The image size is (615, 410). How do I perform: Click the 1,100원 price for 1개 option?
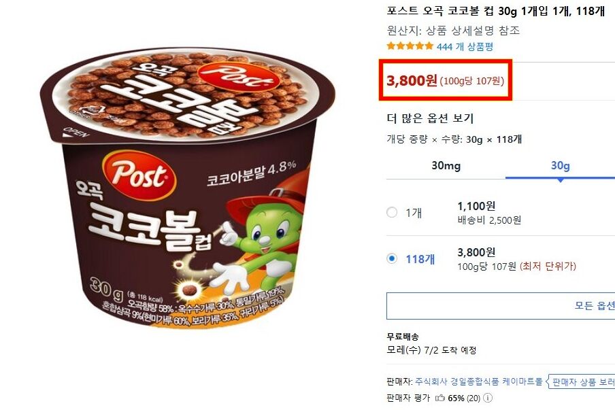(476, 206)
